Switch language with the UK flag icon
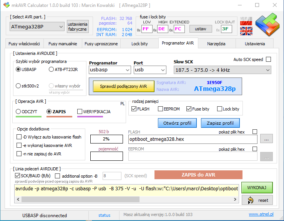 pos(246,31)
